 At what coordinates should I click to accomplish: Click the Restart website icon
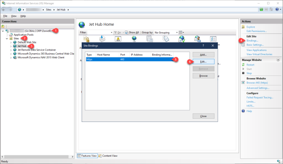pyautogui.click(x=243, y=65)
